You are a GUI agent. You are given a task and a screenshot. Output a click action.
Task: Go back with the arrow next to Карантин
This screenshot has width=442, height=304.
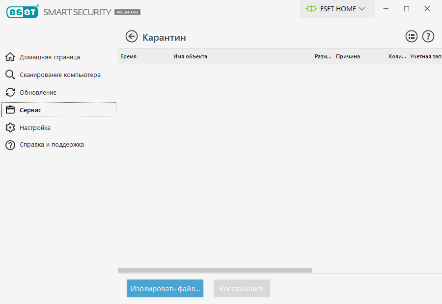tap(131, 37)
